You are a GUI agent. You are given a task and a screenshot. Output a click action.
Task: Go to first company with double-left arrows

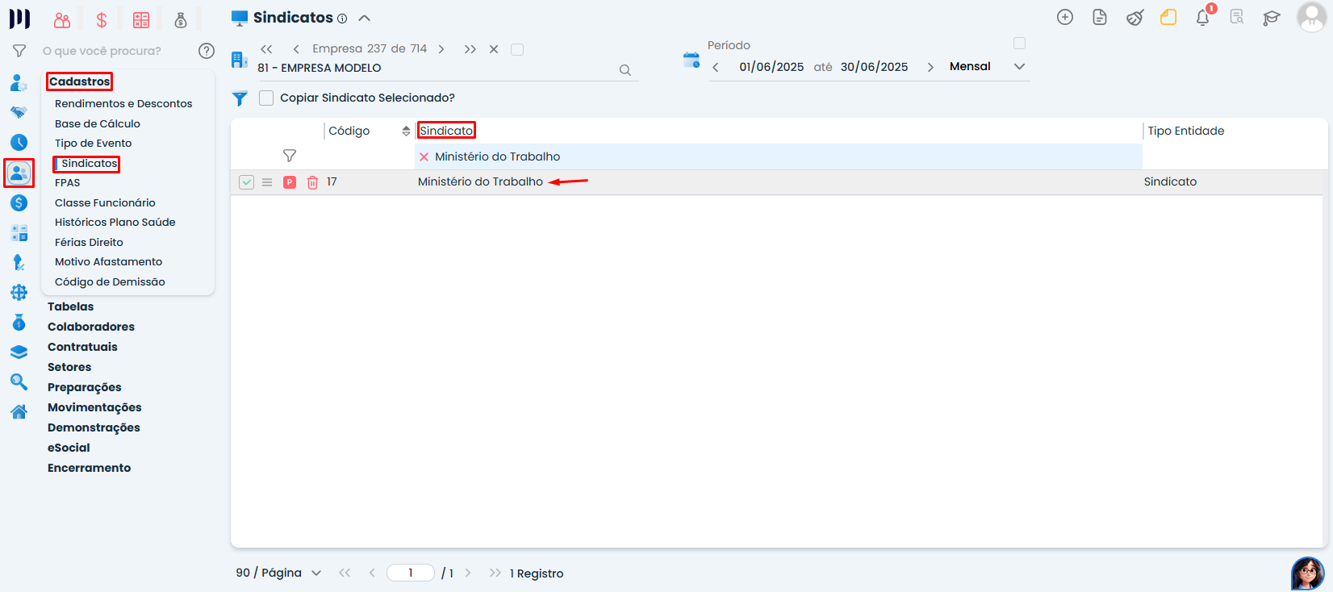[x=266, y=49]
